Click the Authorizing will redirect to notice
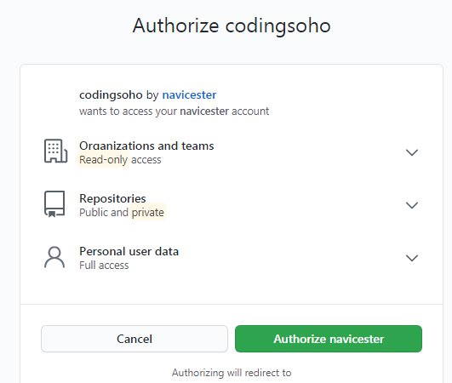The image size is (452, 383). [232, 373]
